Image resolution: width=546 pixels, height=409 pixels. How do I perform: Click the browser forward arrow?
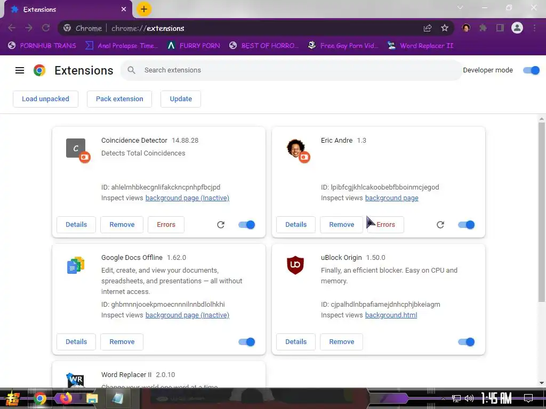tap(29, 28)
